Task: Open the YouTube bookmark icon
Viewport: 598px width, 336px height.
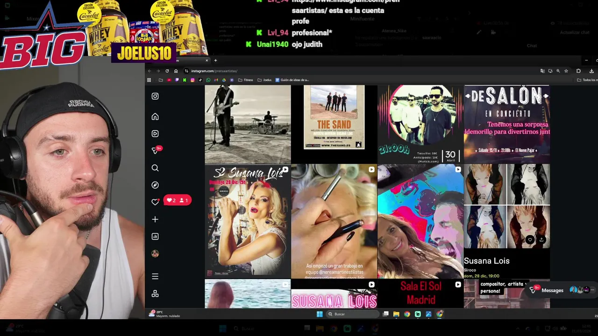Action: [x=169, y=80]
